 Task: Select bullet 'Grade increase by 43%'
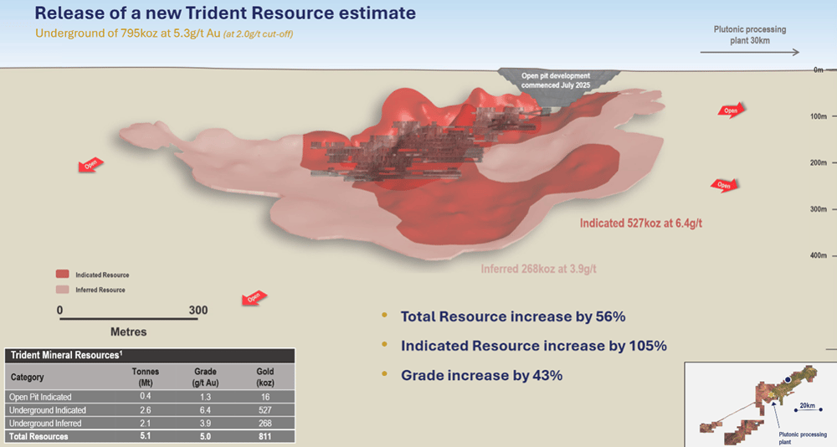click(481, 376)
